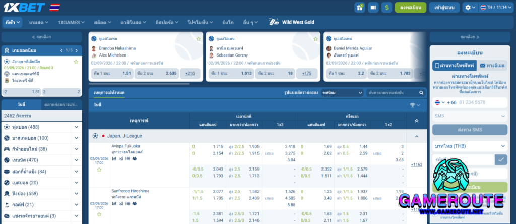This screenshot has width=516, height=224.
Task: Open the +1162 markets link
Action: (x=416, y=164)
